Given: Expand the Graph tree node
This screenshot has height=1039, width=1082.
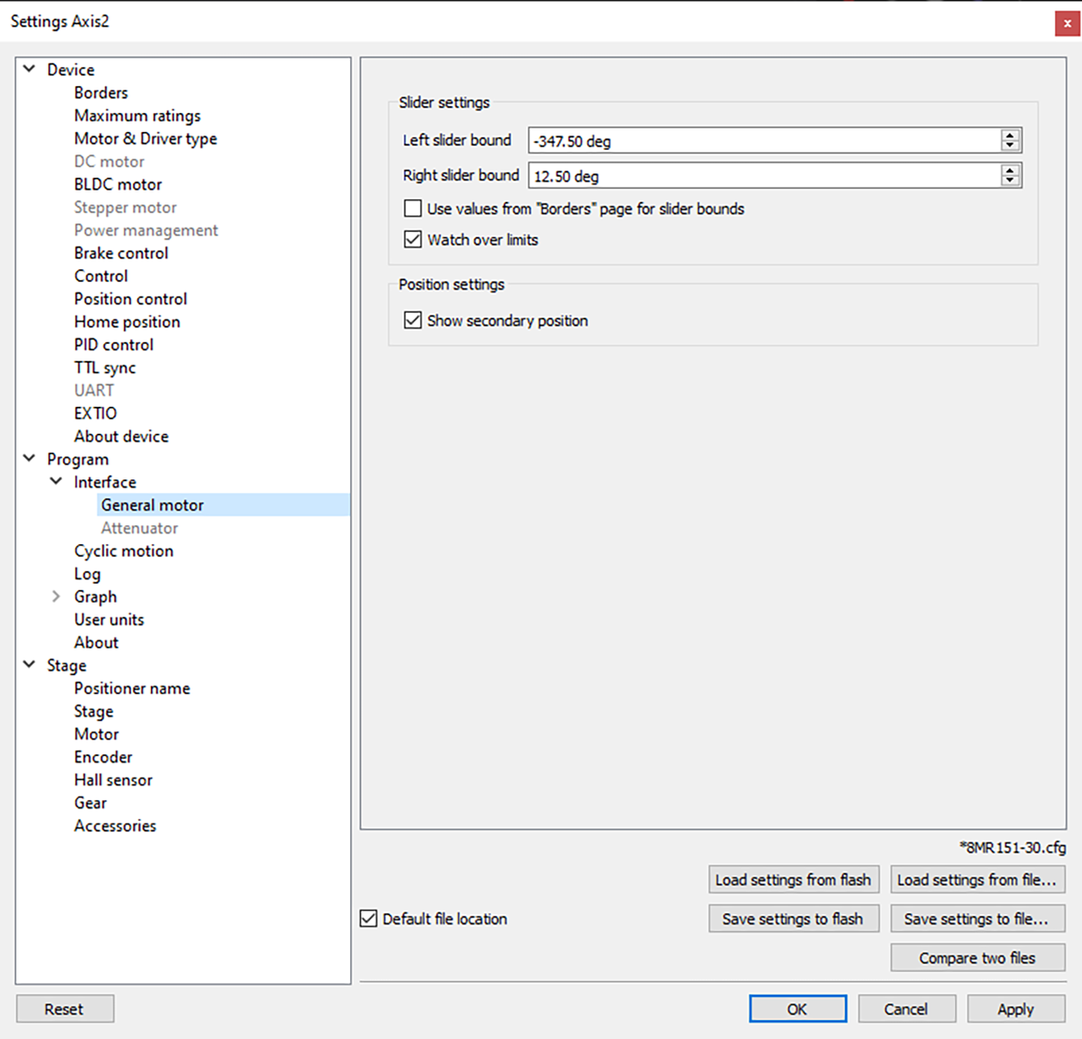Looking at the screenshot, I should tap(56, 597).
